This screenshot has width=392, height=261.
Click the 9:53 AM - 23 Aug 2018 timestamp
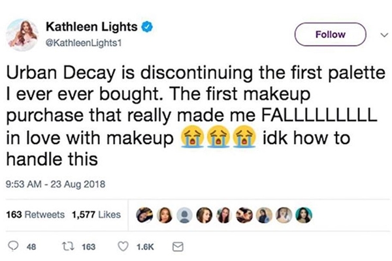[52, 184]
